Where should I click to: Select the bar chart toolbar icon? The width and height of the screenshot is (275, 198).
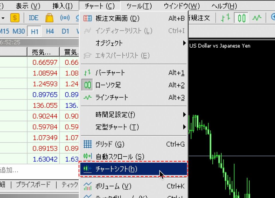click(226, 18)
